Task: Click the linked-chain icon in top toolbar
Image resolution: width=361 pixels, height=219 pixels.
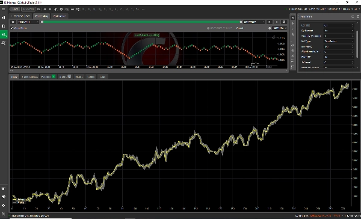Action: click(x=72, y=9)
